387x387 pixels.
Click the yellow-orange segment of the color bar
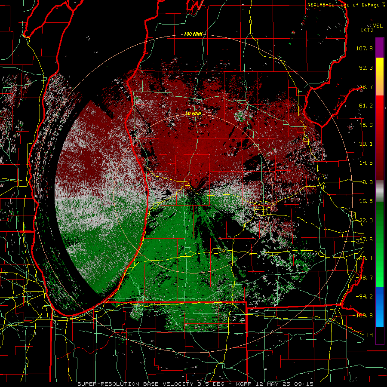pyautogui.click(x=380, y=77)
